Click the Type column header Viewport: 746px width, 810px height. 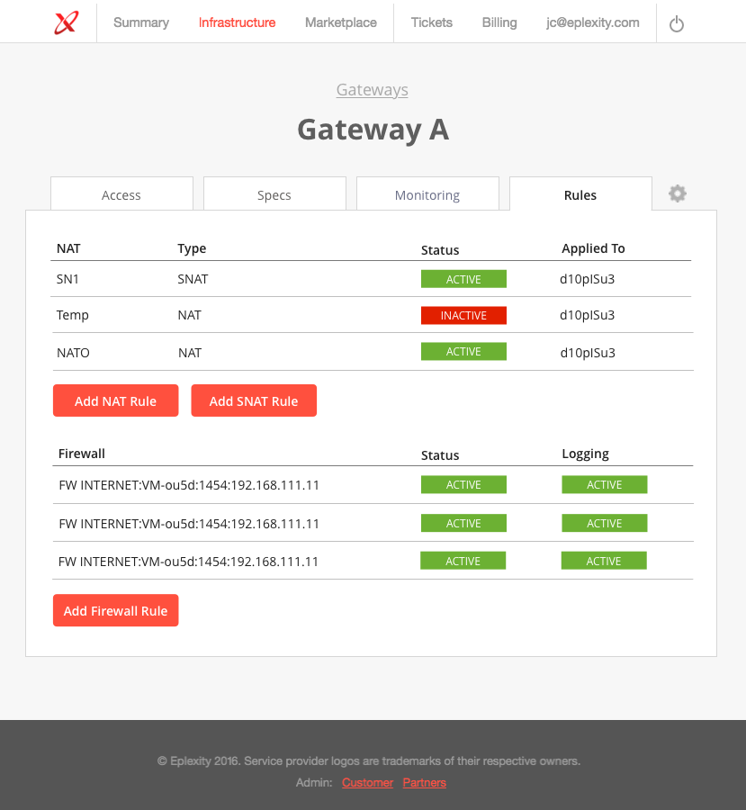click(192, 248)
